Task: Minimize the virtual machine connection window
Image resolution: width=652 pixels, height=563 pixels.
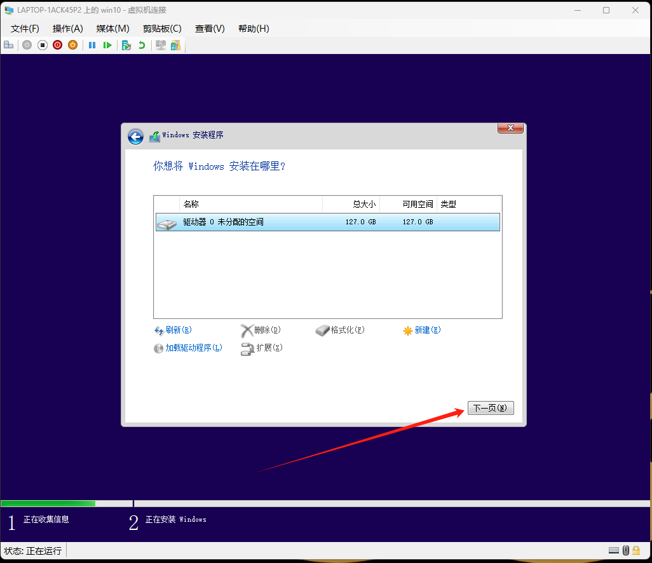Action: point(578,10)
